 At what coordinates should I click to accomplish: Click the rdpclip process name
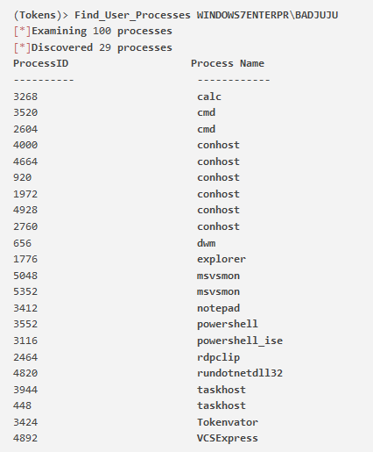(218, 357)
